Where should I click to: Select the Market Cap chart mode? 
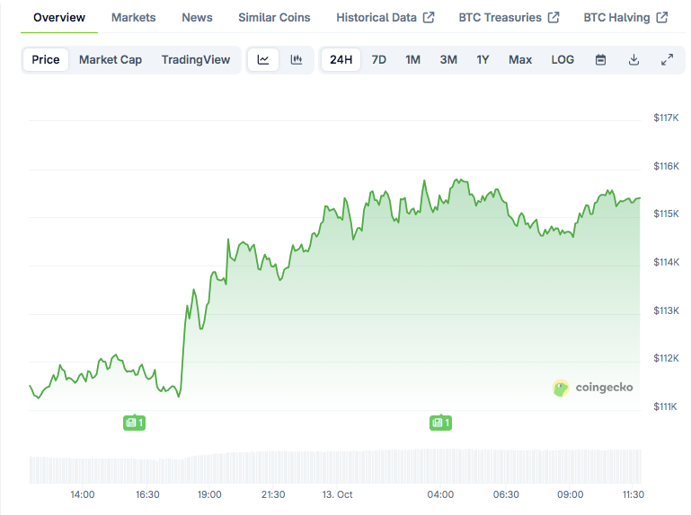click(x=111, y=60)
